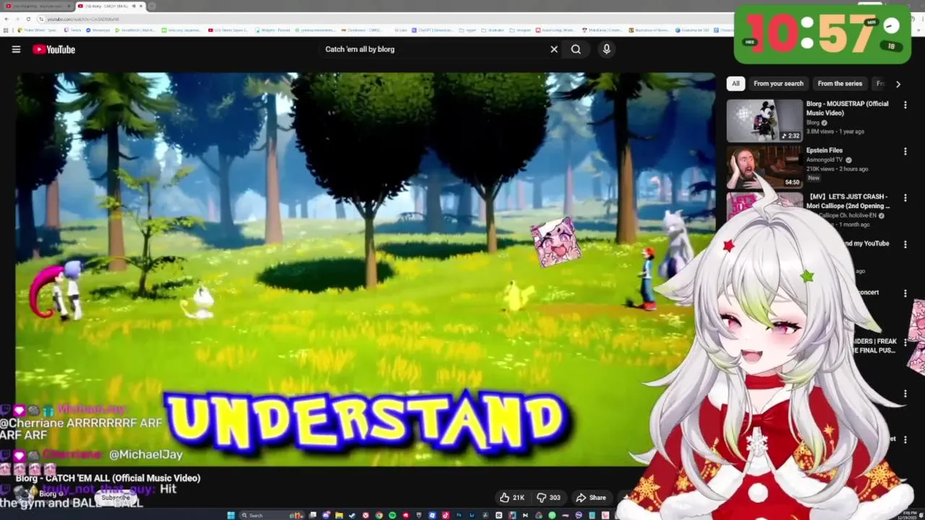
Task: Pause the CATCH 'EM ALL video player
Action: point(365,269)
